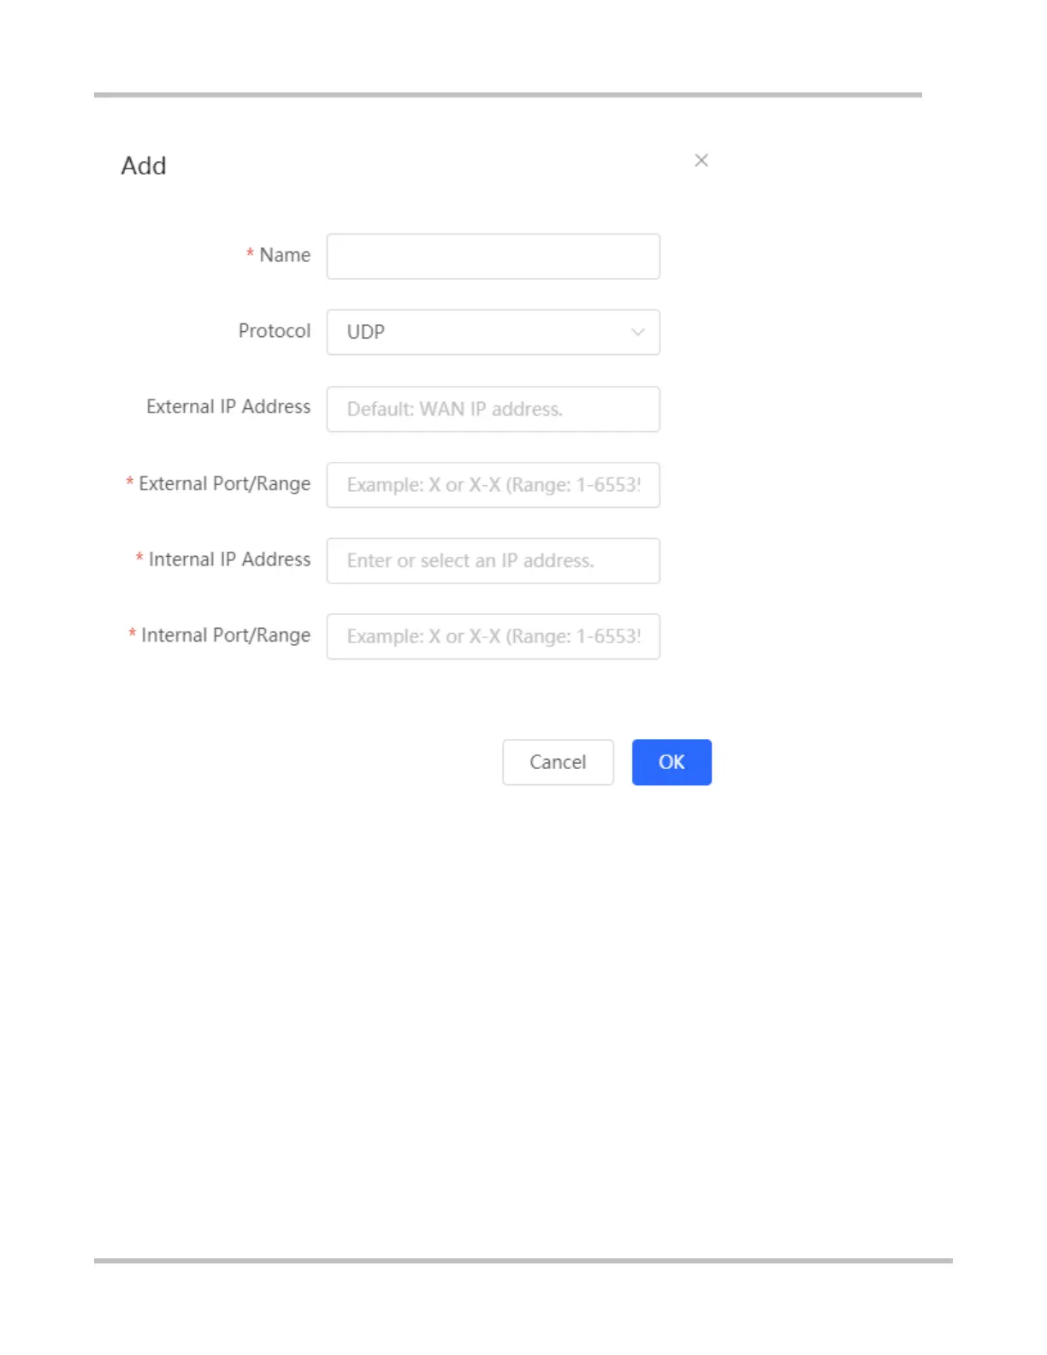This screenshot has width=1047, height=1355.
Task: Click the Internal IP Address label
Action: 230,559
